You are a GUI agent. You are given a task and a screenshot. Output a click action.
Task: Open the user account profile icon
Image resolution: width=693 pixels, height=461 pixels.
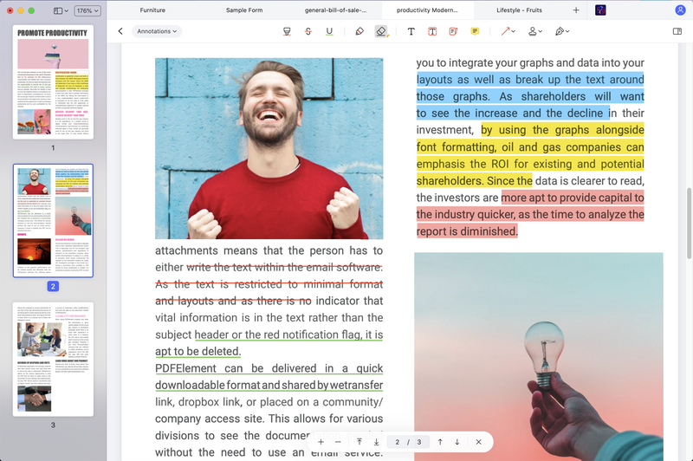(x=680, y=10)
